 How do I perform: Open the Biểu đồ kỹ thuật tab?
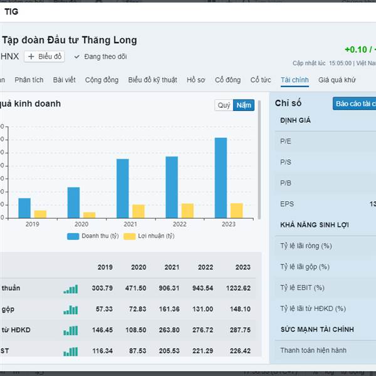coord(152,80)
